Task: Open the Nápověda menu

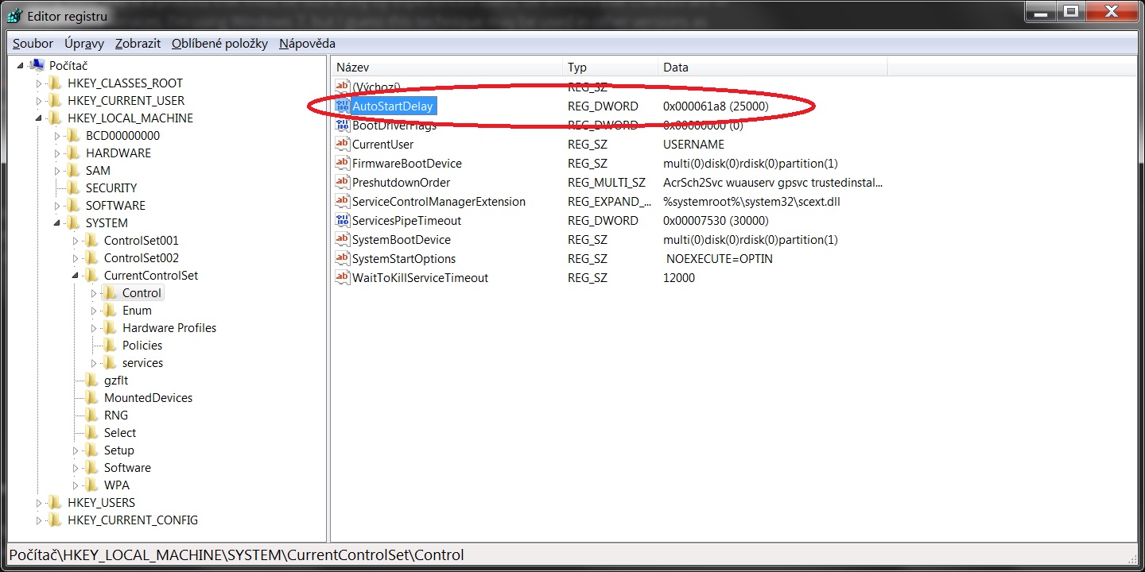Action: pos(307,44)
